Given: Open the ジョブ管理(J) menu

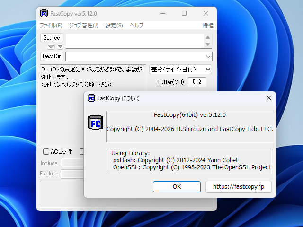Looking at the screenshot, I should pyautogui.click(x=84, y=25).
